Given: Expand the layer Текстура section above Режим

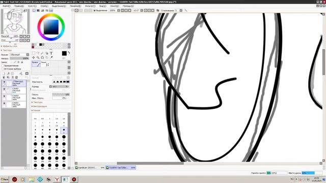Looking at the screenshot, I should (7, 50).
